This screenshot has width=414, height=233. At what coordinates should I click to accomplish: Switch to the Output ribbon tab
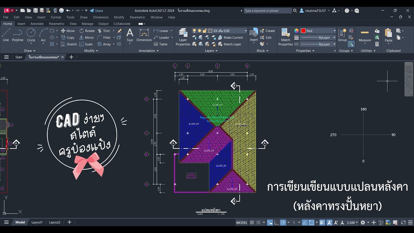[103, 24]
